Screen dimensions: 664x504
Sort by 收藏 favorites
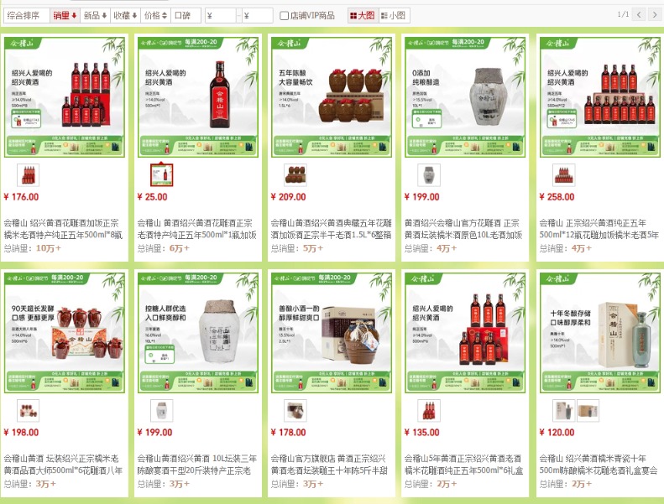tap(125, 16)
